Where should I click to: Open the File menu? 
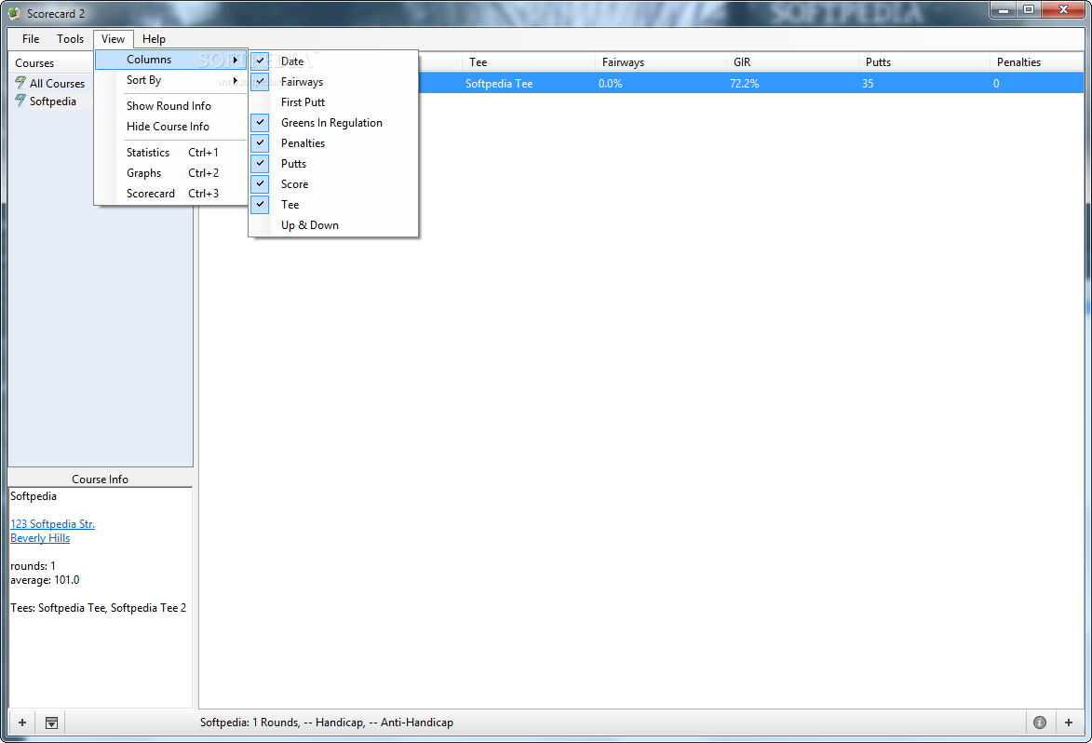31,39
